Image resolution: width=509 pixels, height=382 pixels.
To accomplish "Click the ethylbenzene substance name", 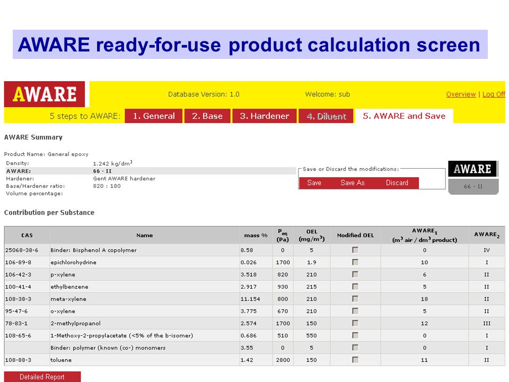I will (x=69, y=287).
